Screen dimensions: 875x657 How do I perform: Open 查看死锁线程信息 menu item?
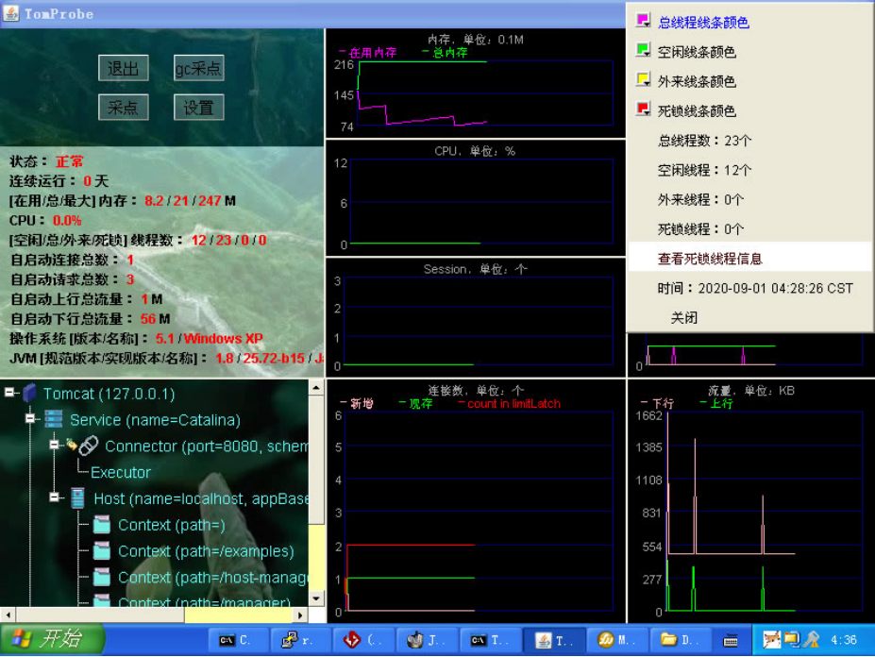(x=749, y=259)
